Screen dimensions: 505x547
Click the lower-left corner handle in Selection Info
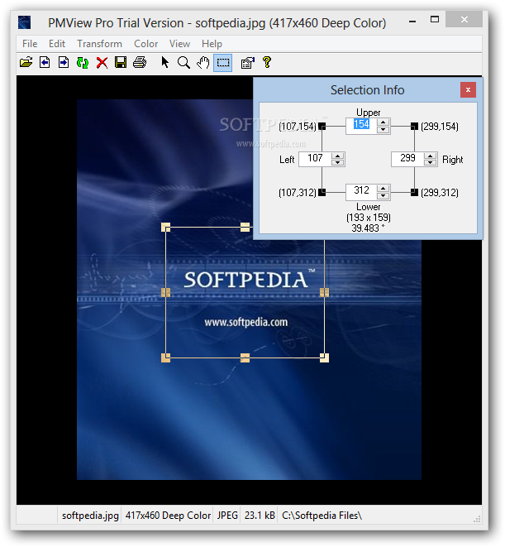(x=322, y=192)
